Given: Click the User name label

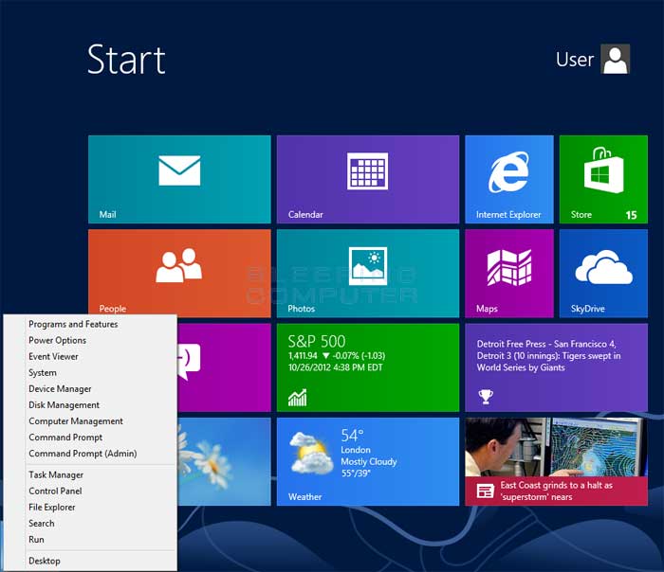Looking at the screenshot, I should pos(575,60).
